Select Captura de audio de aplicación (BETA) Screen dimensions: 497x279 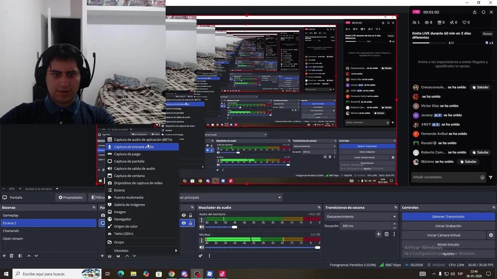(x=142, y=139)
